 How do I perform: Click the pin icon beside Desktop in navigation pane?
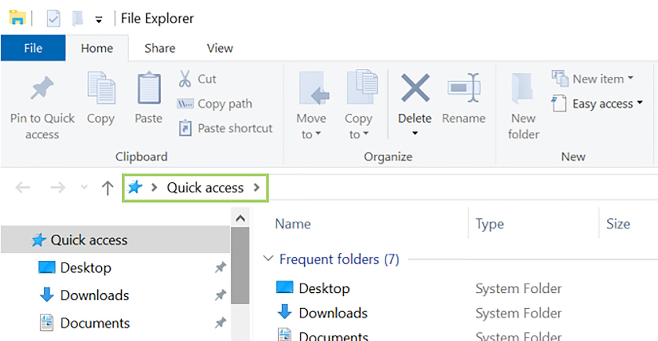[220, 267]
